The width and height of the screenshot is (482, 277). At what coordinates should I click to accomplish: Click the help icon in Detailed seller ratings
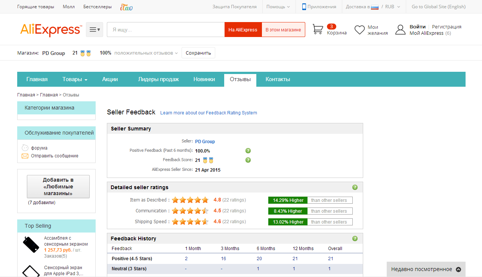pyautogui.click(x=355, y=187)
